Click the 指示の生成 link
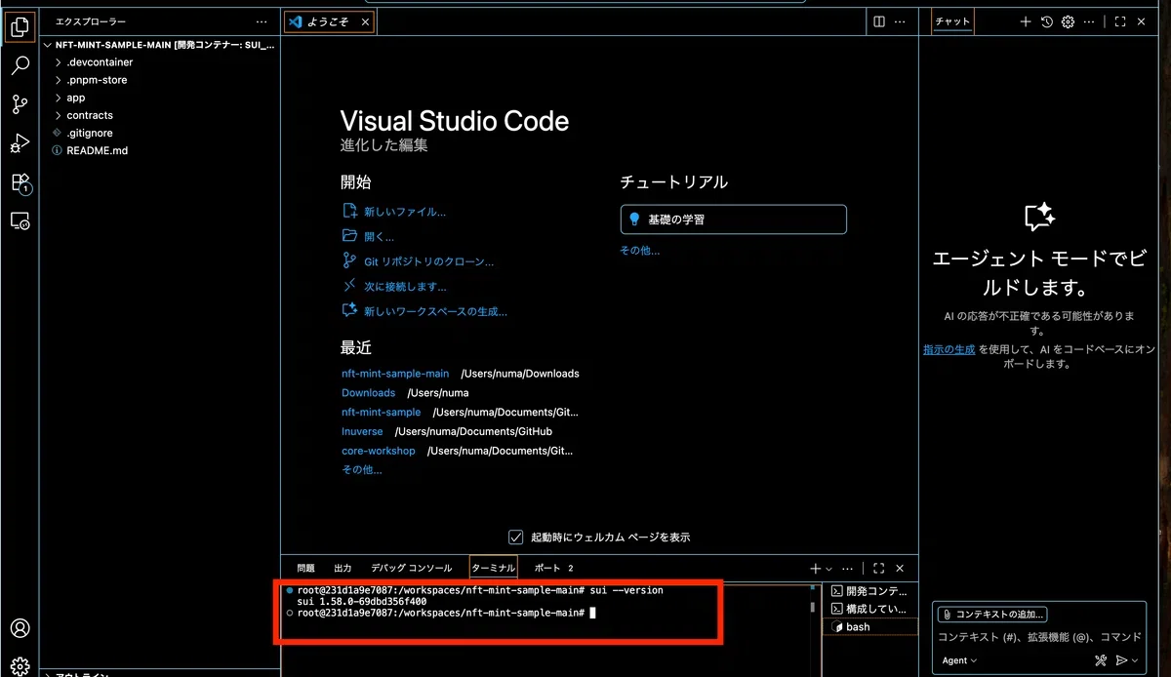1171x677 pixels. point(949,349)
